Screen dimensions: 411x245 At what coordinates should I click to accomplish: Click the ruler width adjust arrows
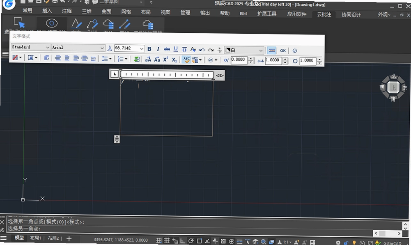(x=220, y=76)
